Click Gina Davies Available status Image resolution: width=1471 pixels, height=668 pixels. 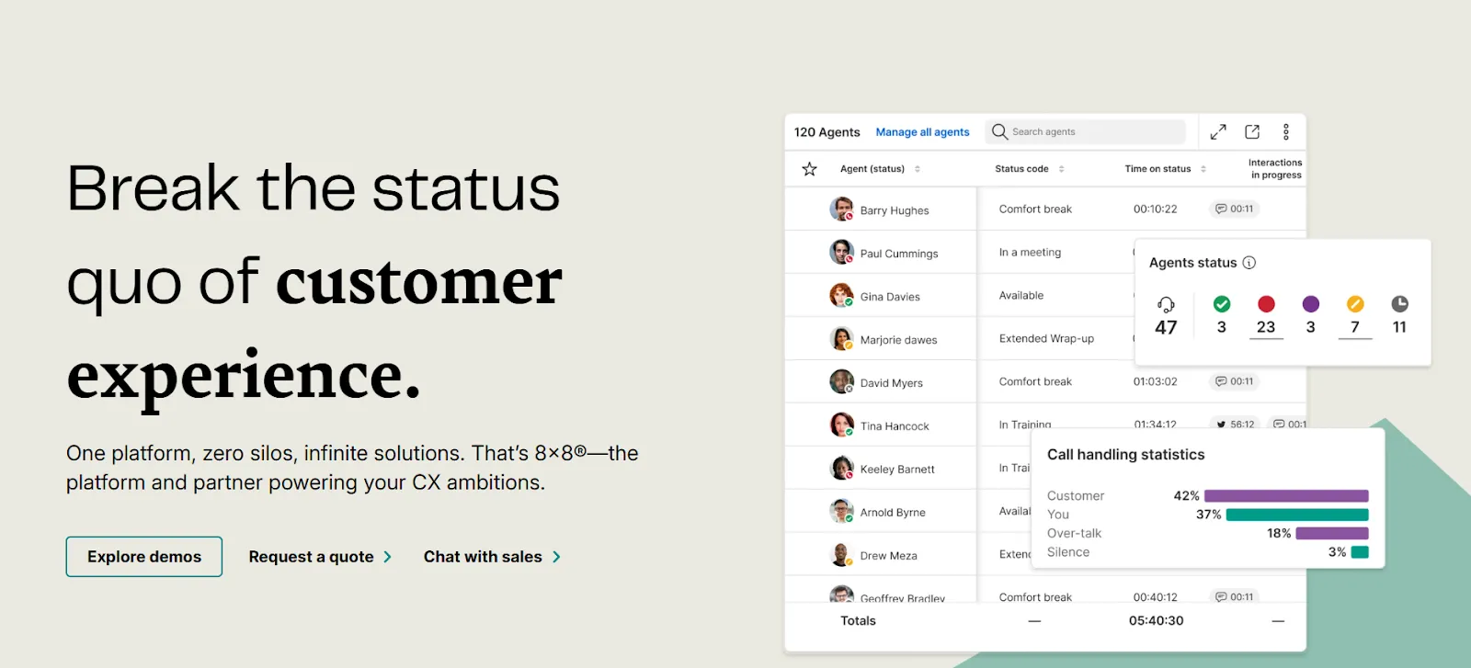pos(1021,296)
